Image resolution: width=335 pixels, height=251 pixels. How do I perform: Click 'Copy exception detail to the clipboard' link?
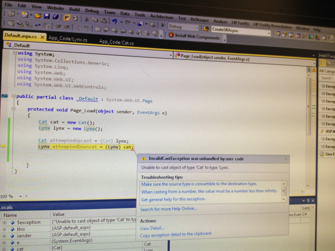coord(175,235)
